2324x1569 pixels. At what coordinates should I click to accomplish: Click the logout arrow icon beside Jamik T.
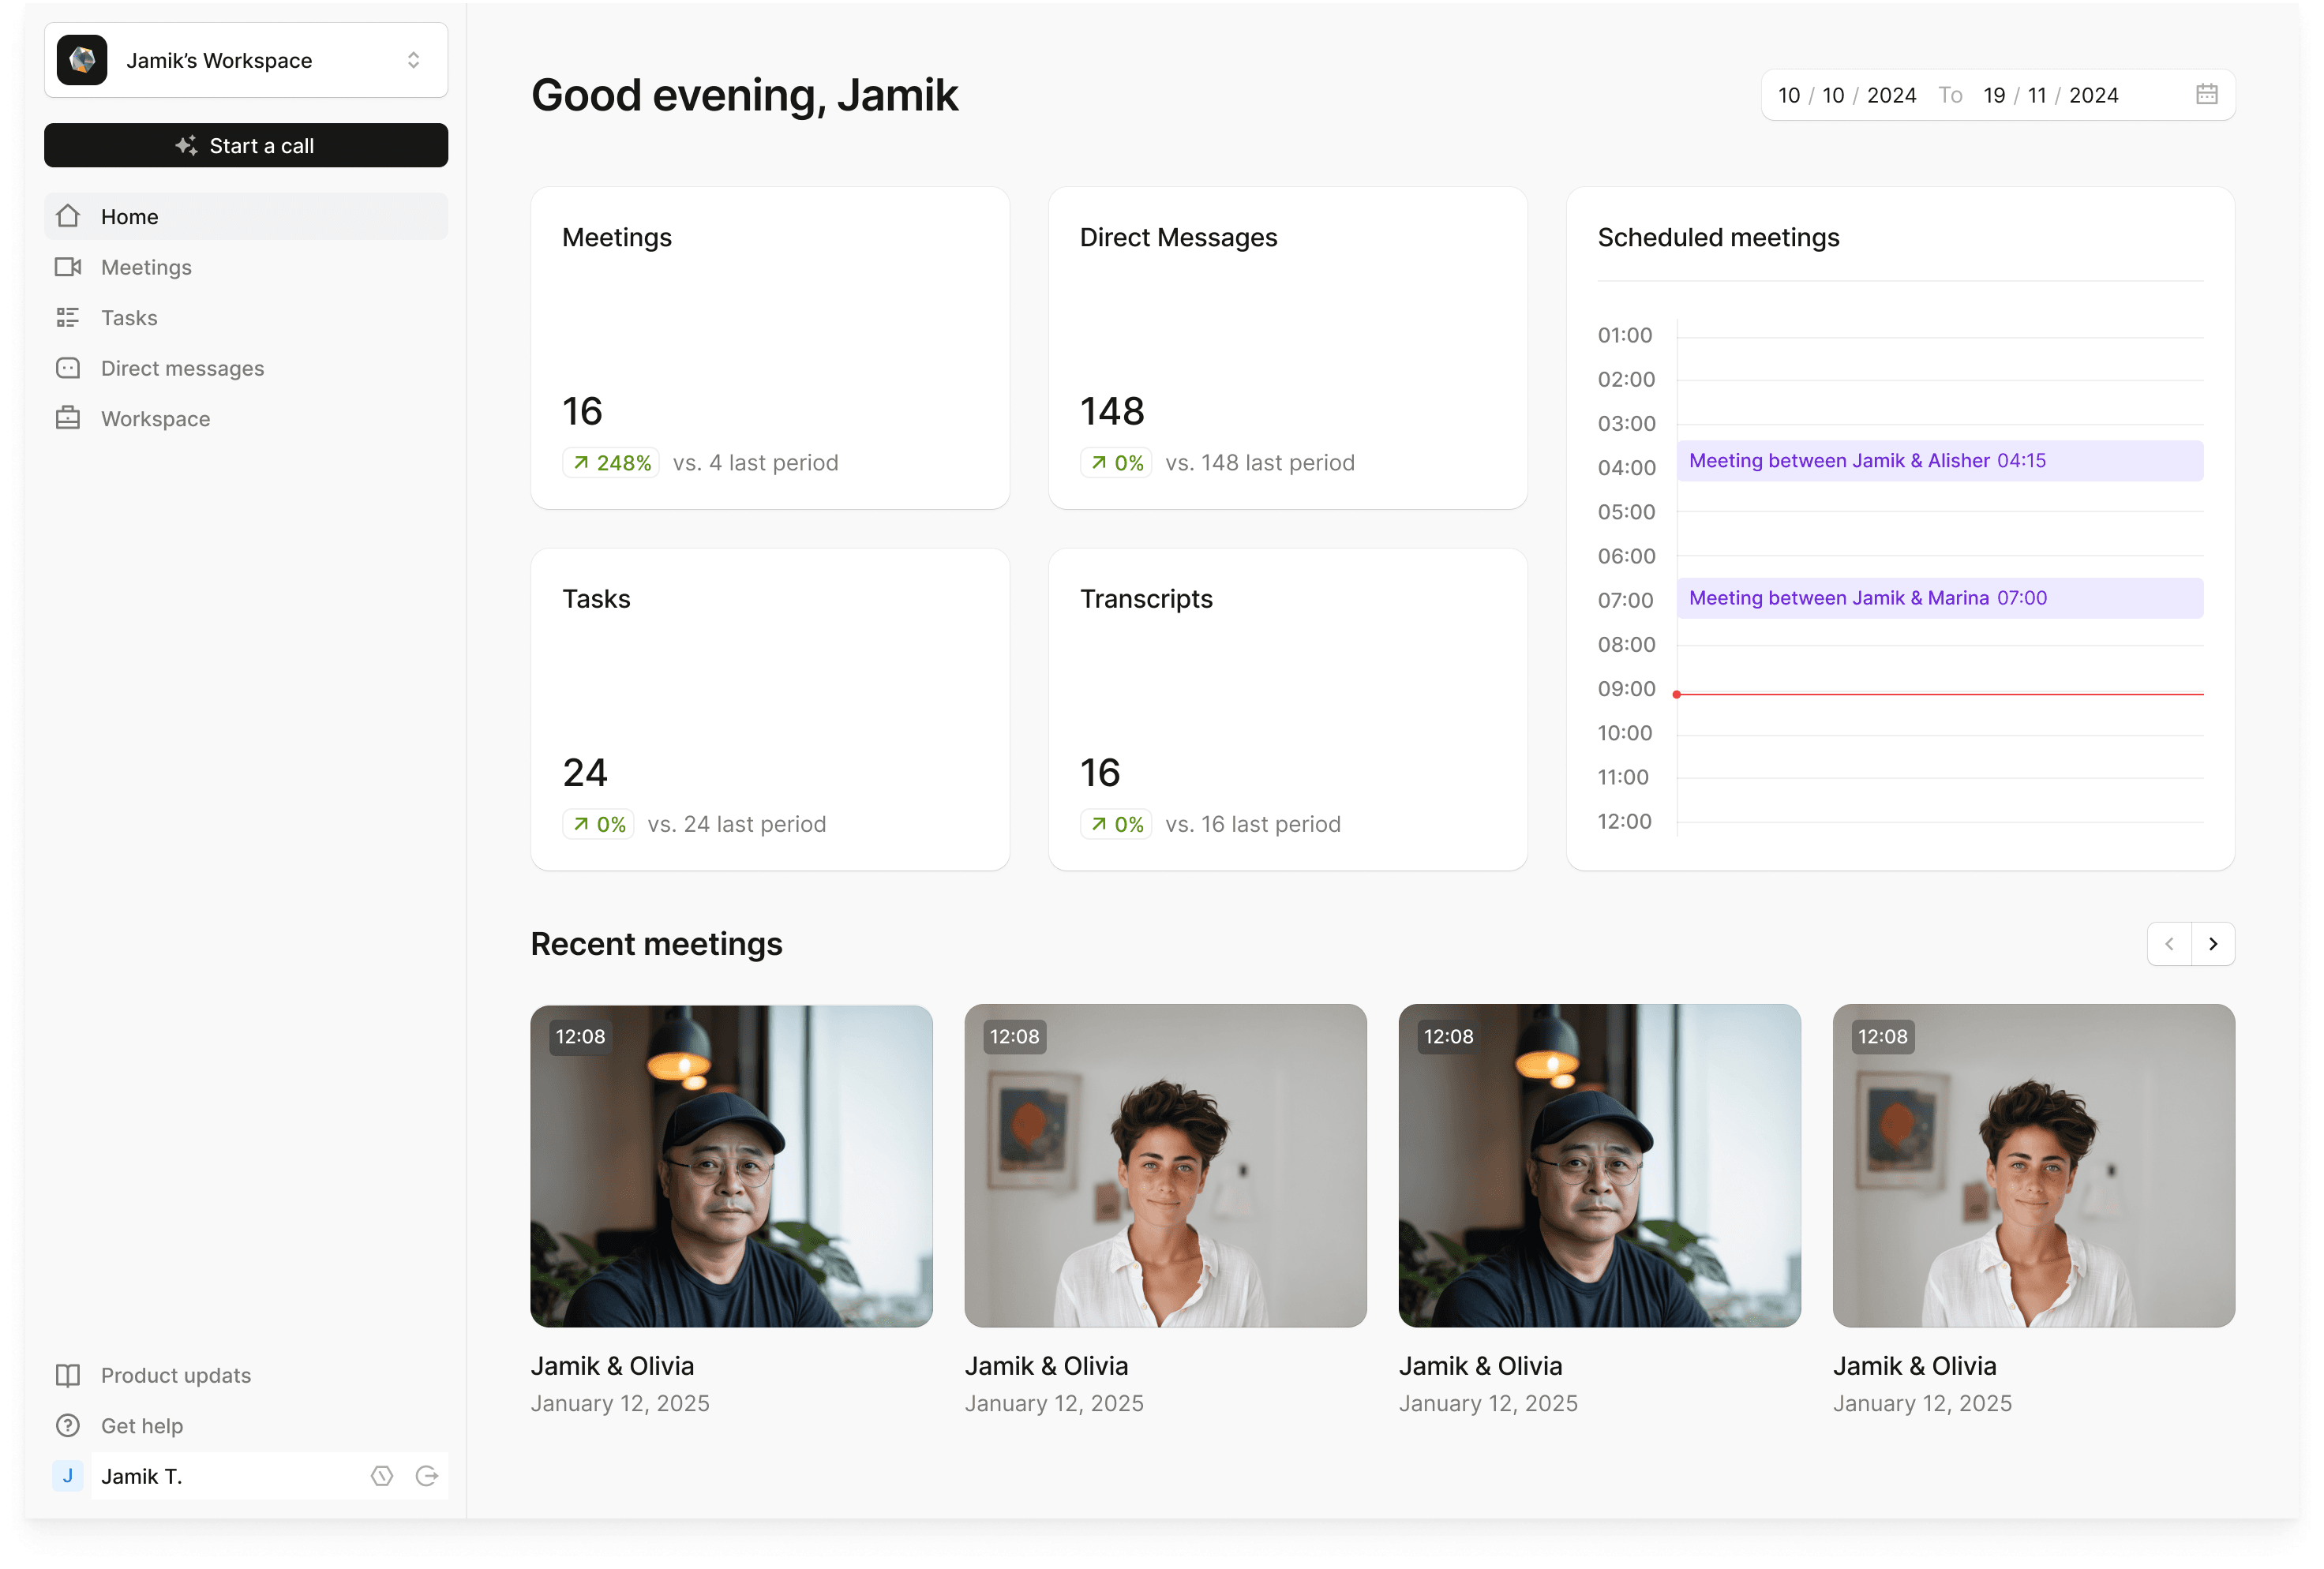click(x=427, y=1476)
